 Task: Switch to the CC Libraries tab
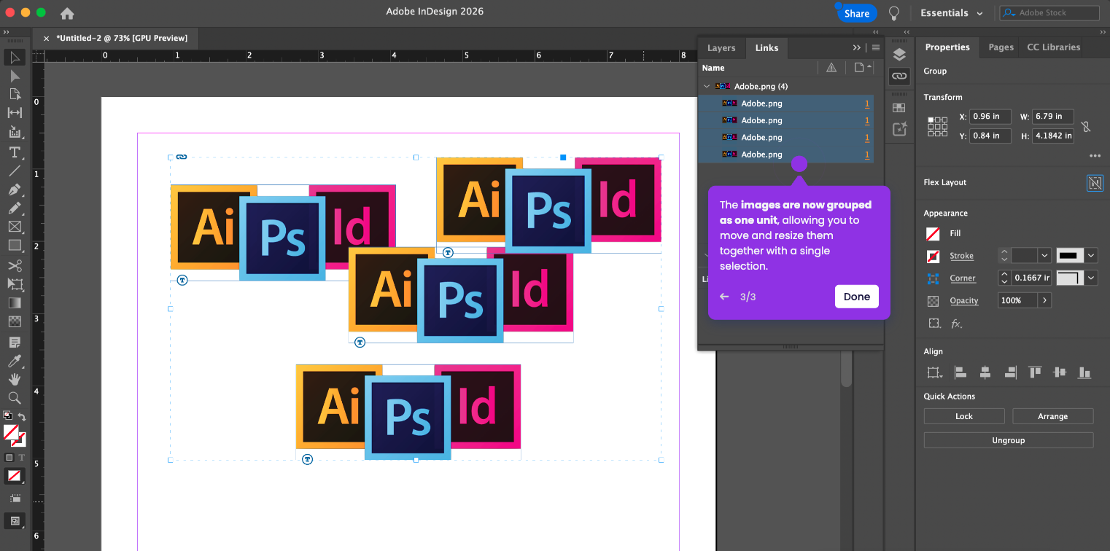point(1053,47)
